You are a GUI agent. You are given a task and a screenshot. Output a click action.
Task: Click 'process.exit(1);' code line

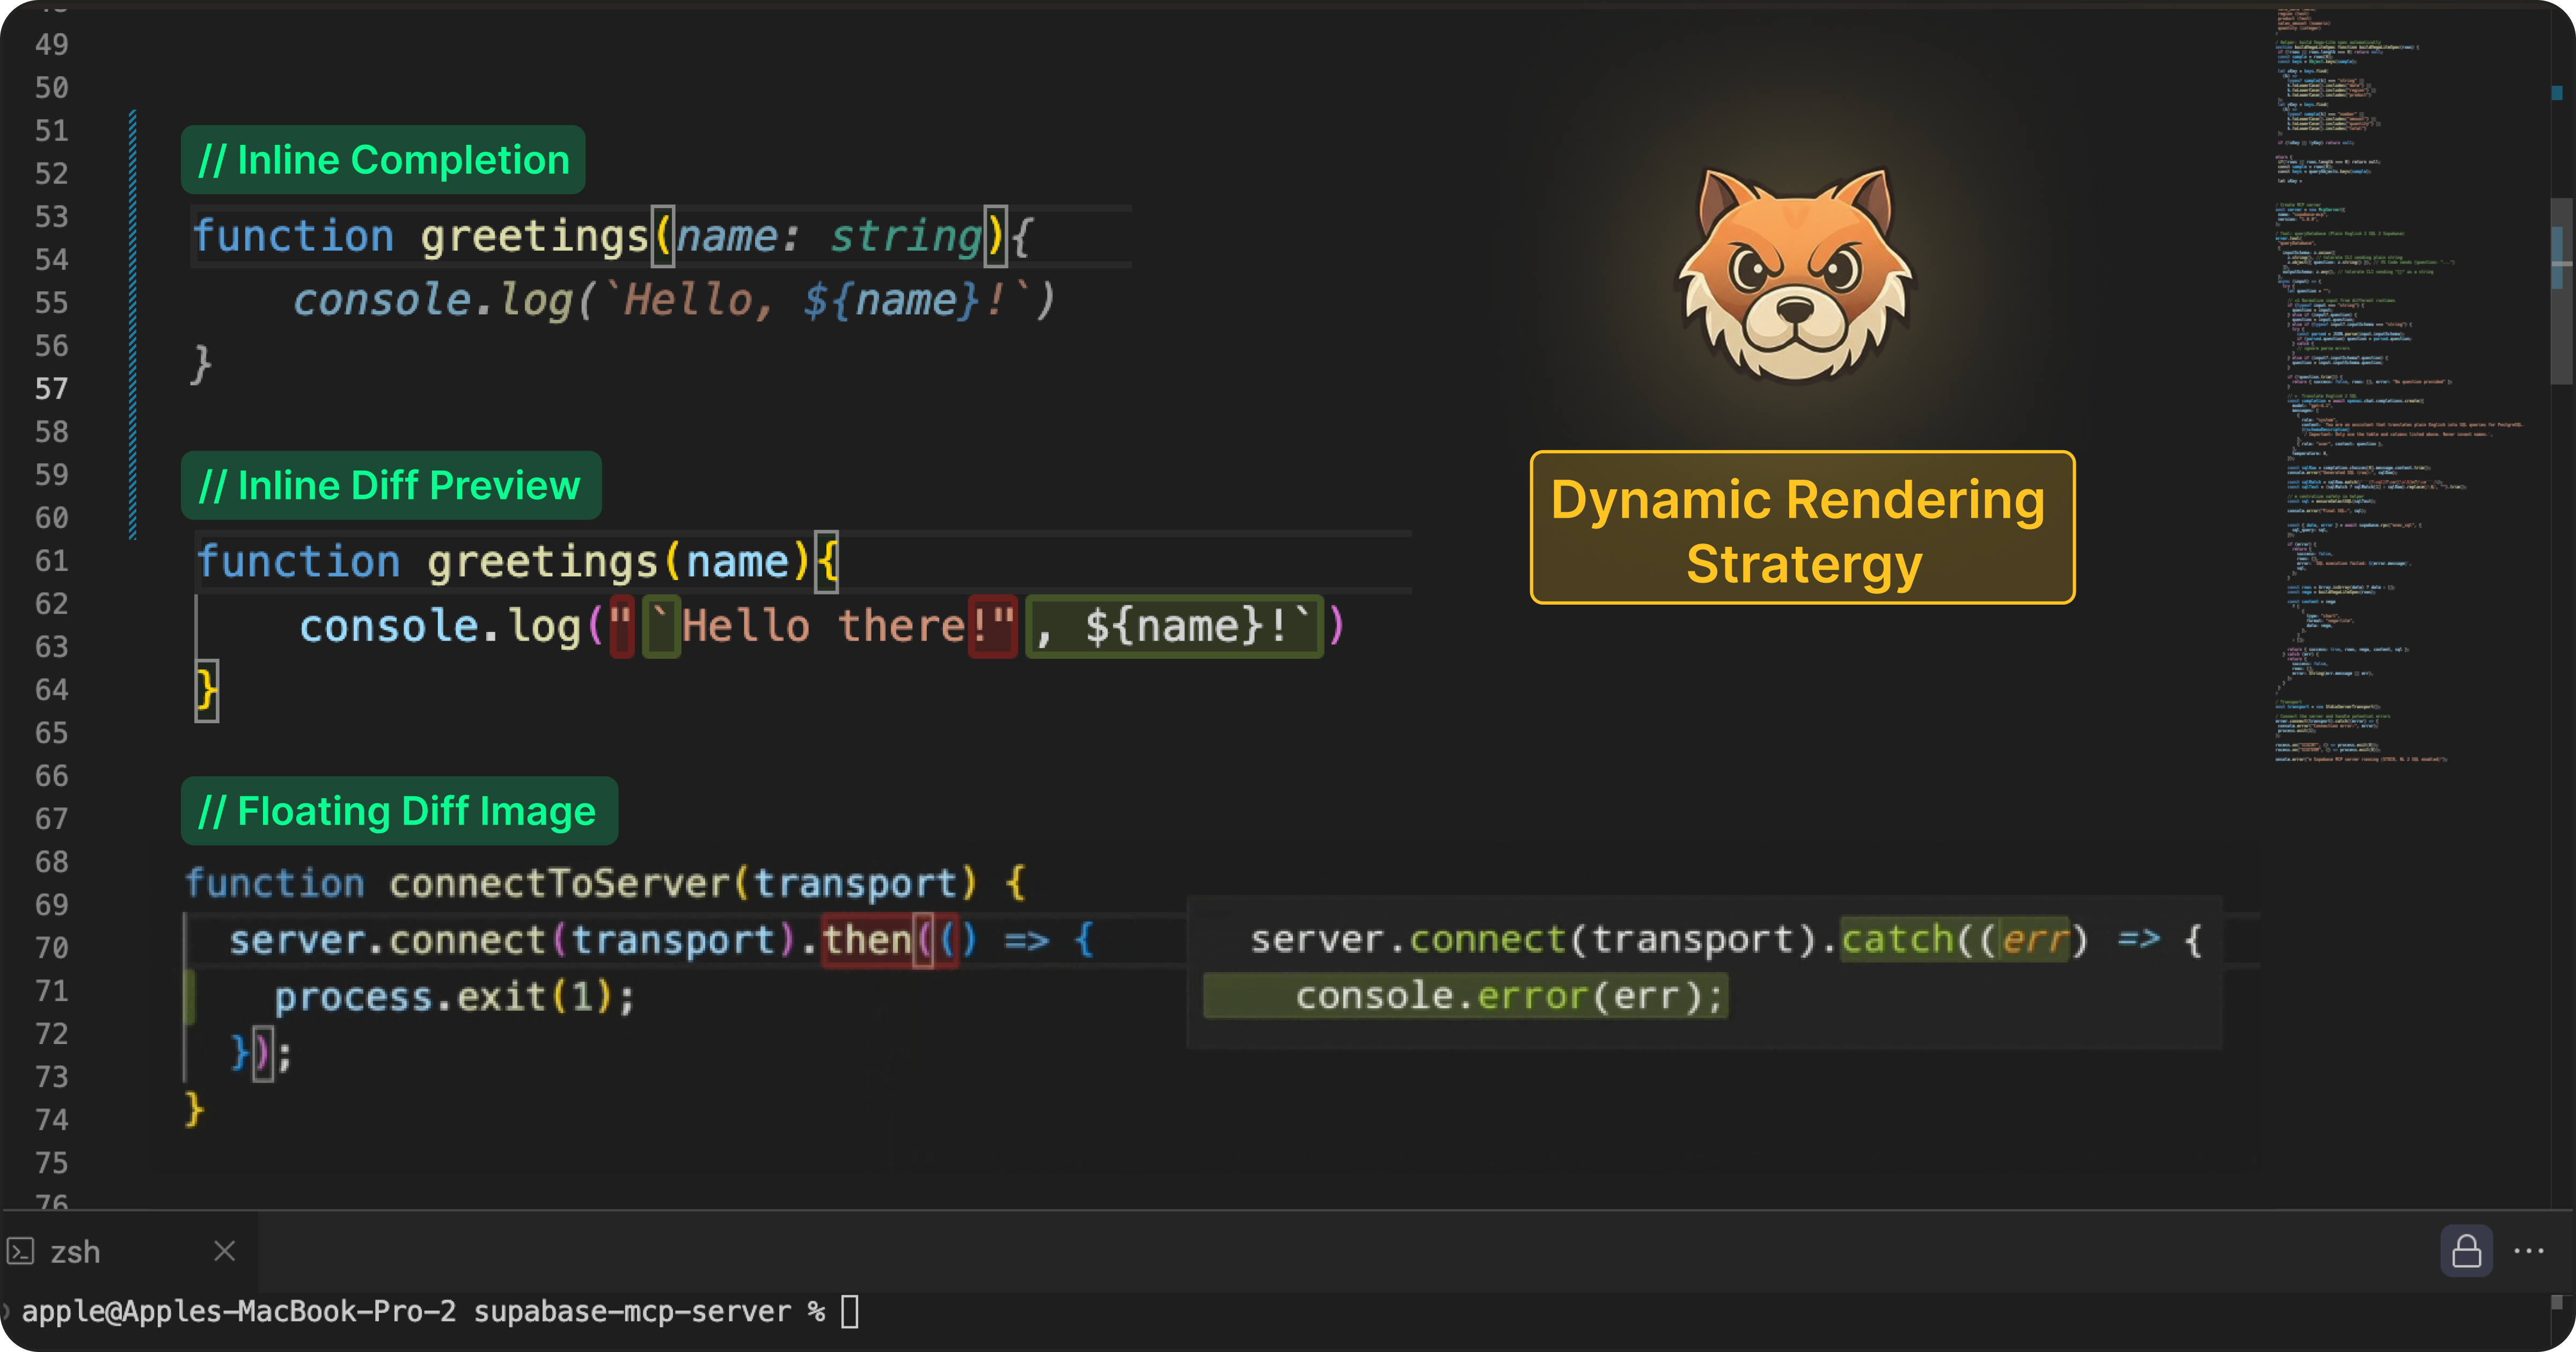[454, 997]
